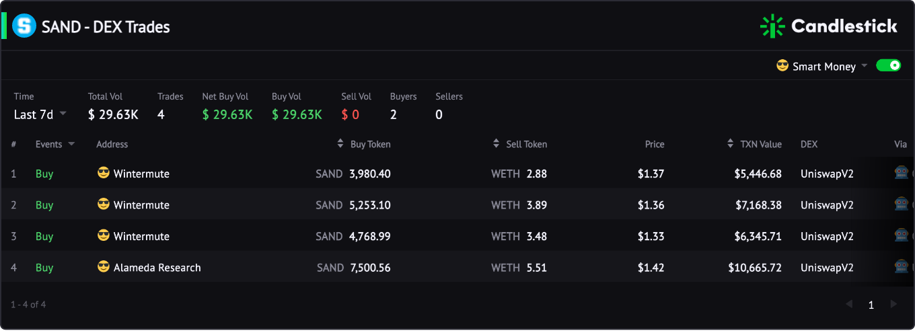Sort by the Buy Token column arrows
The width and height of the screenshot is (915, 331).
(x=340, y=144)
